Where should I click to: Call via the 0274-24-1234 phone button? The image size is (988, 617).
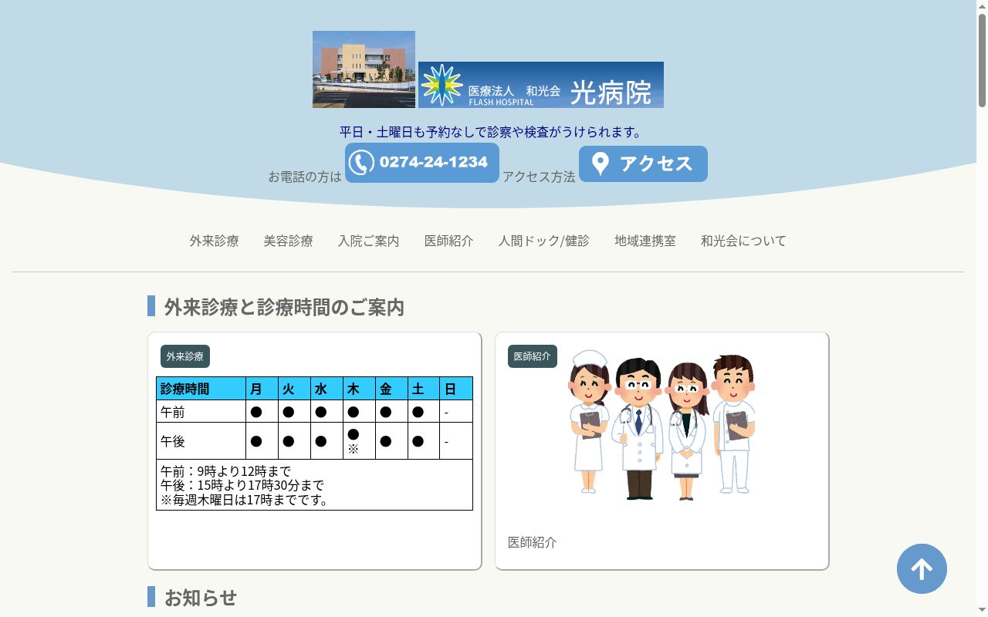(x=422, y=163)
